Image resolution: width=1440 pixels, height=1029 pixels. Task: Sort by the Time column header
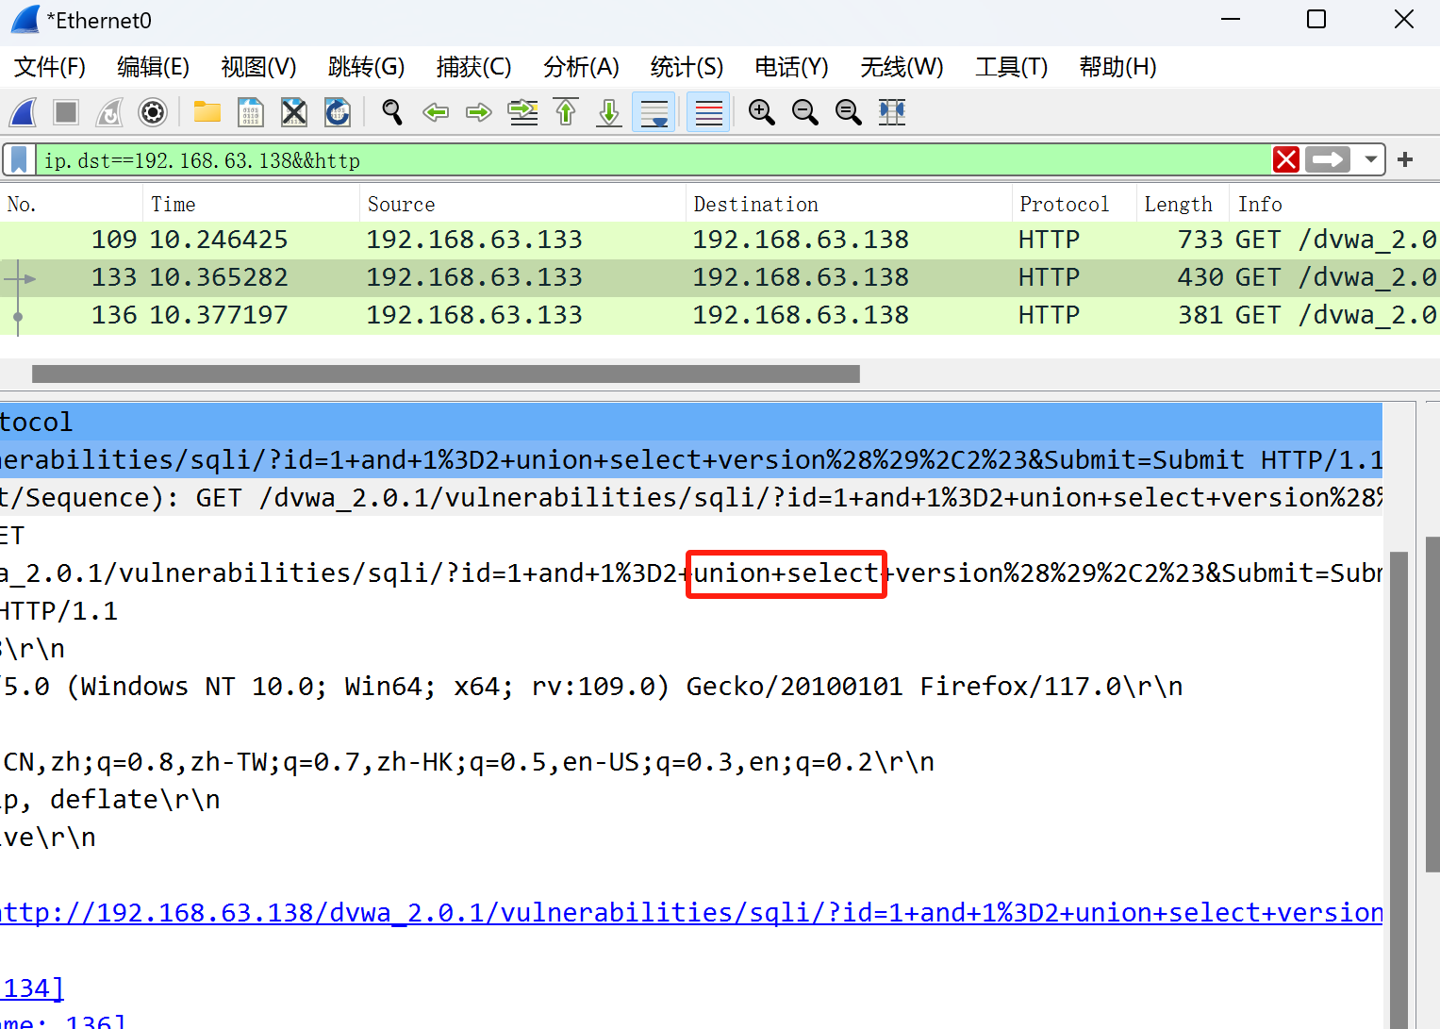click(252, 204)
